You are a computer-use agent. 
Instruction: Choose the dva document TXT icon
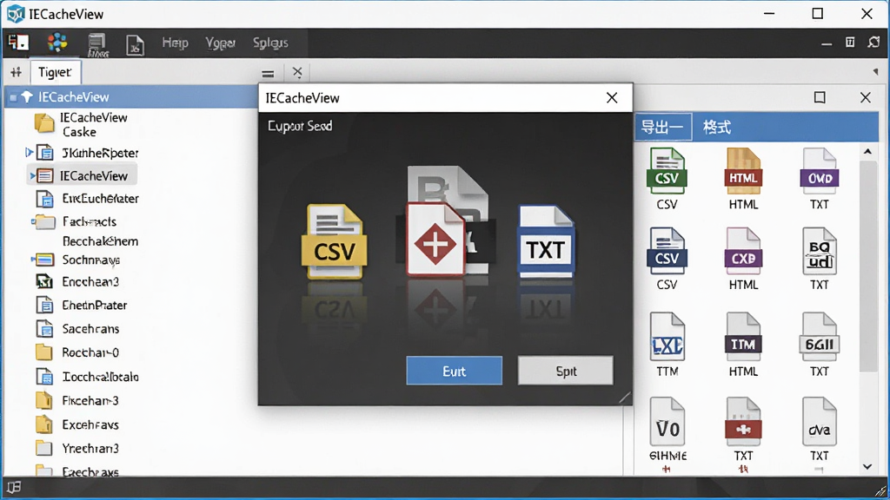point(820,422)
